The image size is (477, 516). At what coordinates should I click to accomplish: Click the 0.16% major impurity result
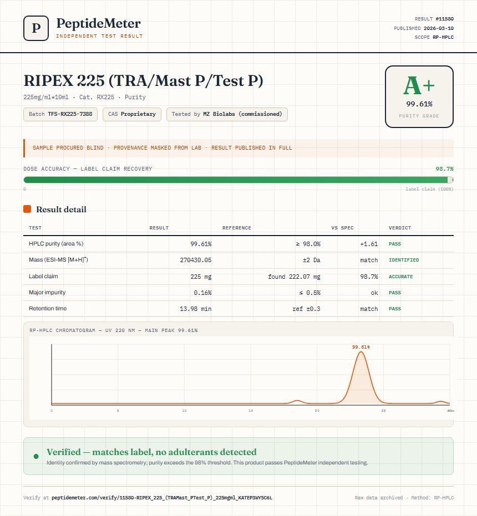click(x=202, y=293)
